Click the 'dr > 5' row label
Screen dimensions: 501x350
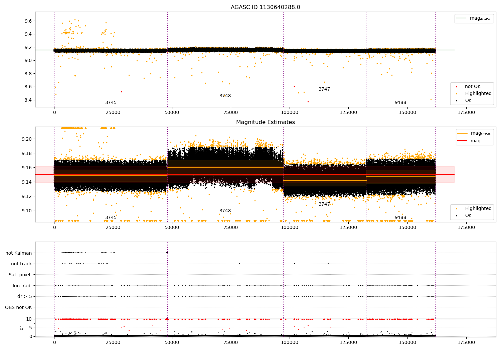pyautogui.click(x=25, y=296)
